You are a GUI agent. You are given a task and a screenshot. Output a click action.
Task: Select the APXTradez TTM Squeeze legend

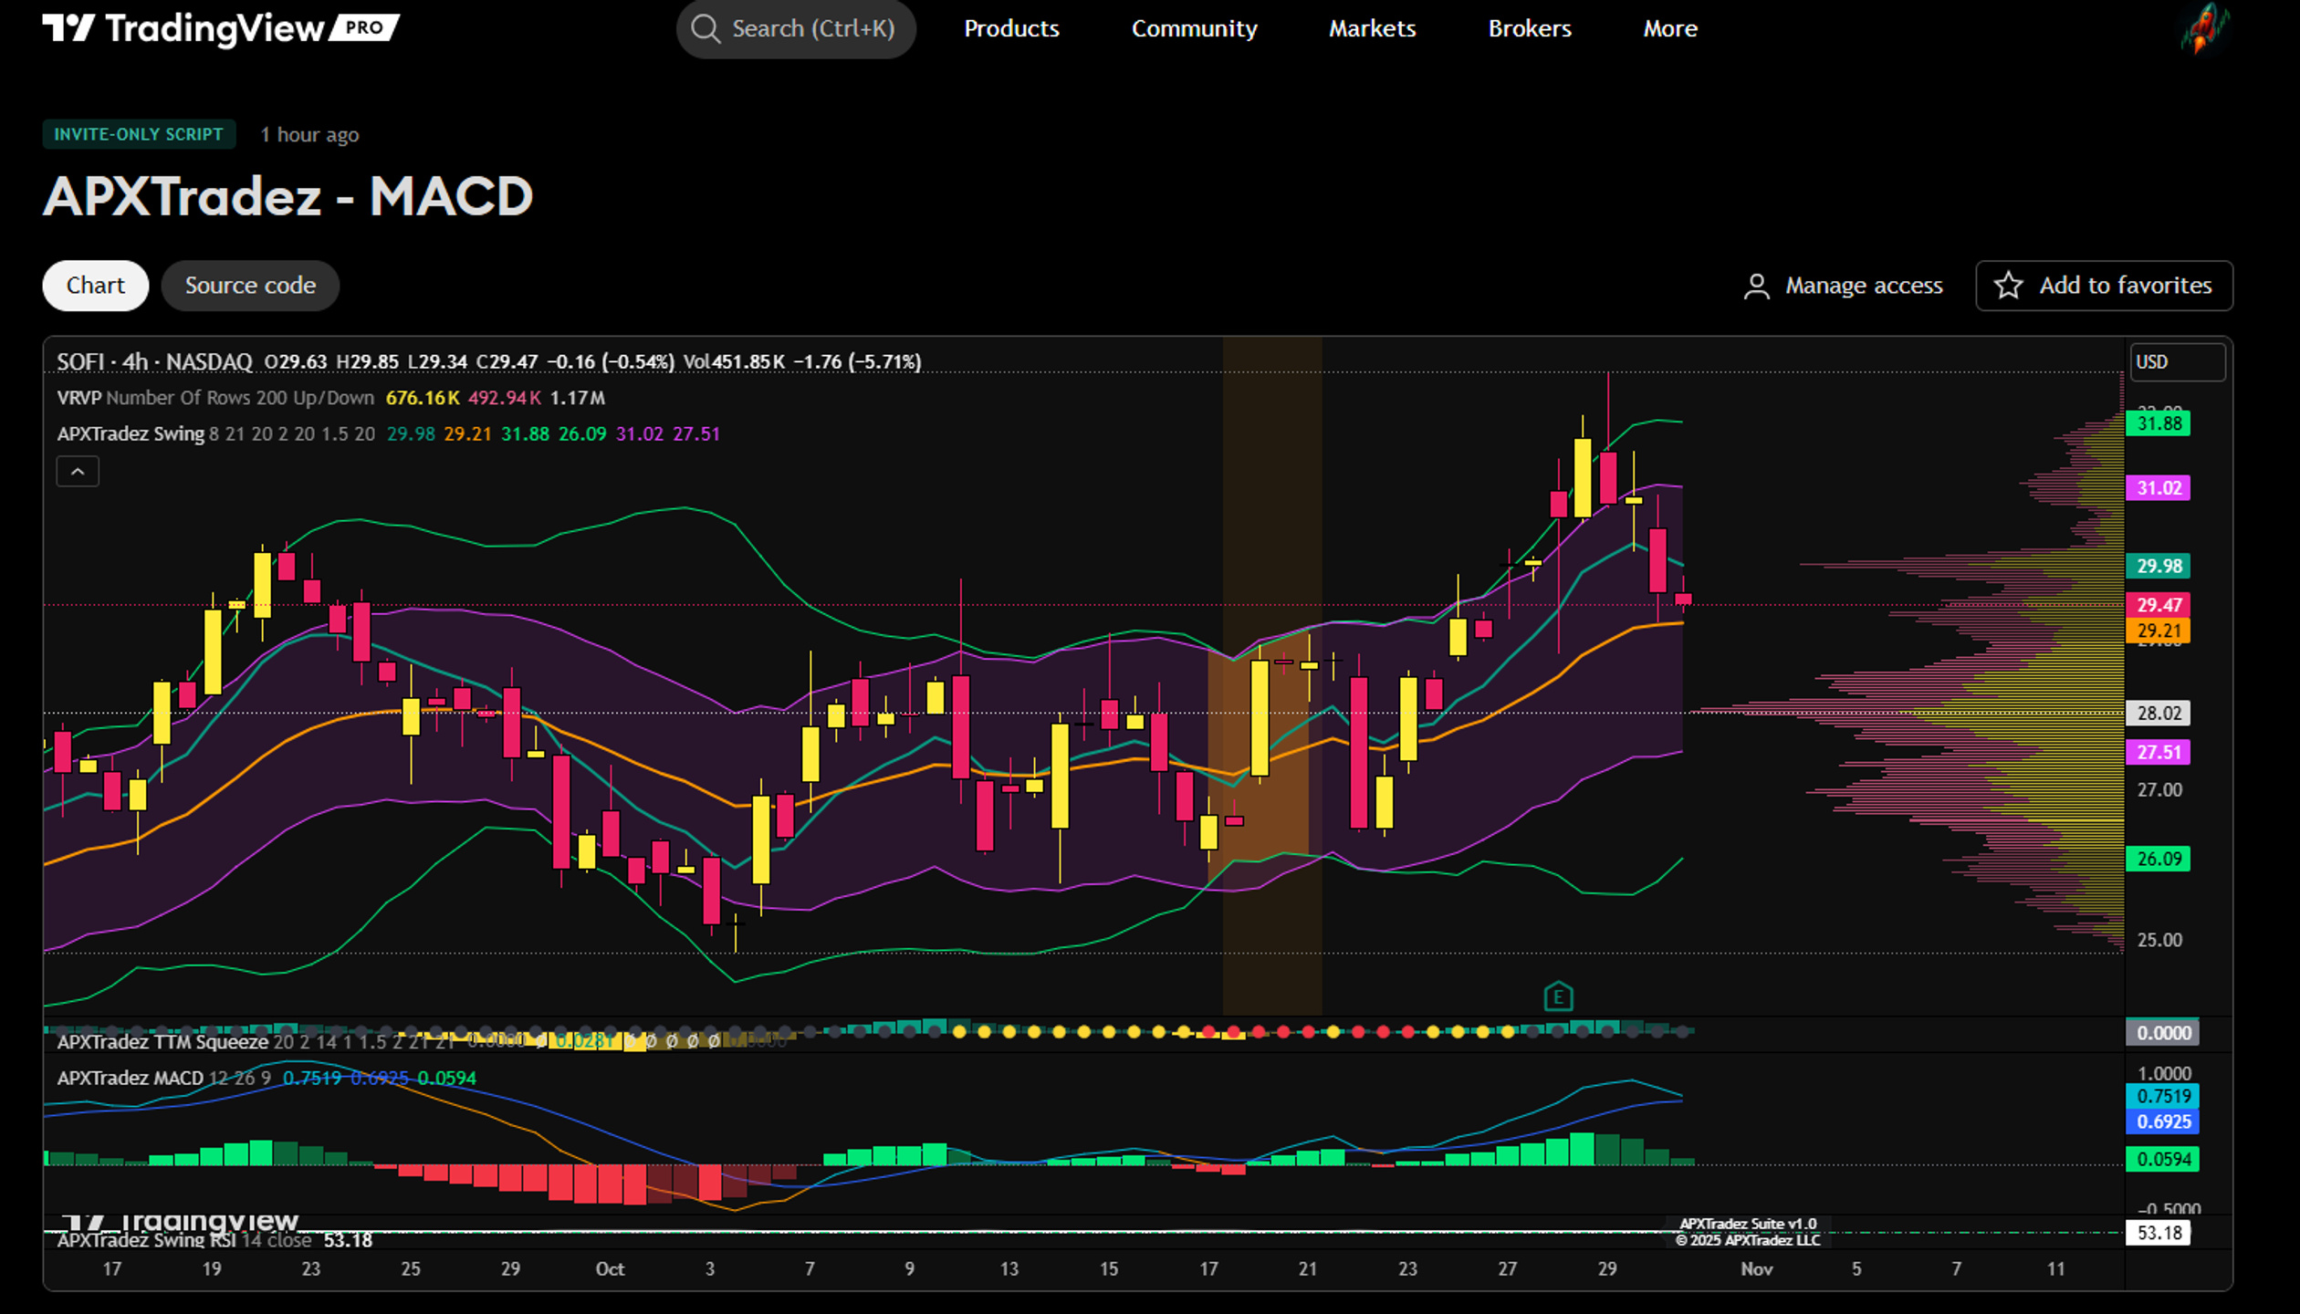tap(162, 1042)
